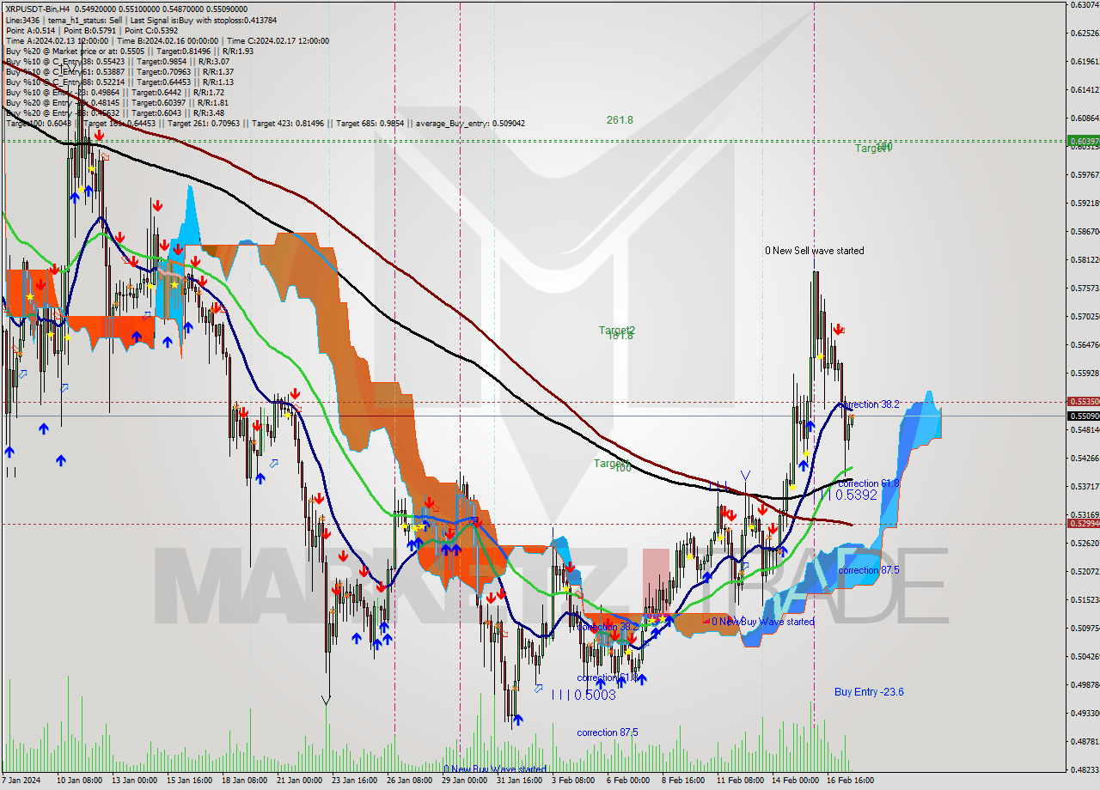Screen dimensions: 1100x790
Task: Click the 0.5757 price axis label
Action: [x=1084, y=289]
